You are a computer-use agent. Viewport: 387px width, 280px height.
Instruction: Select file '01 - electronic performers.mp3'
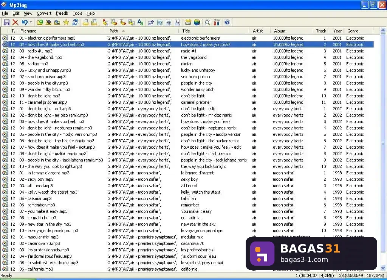click(47, 38)
